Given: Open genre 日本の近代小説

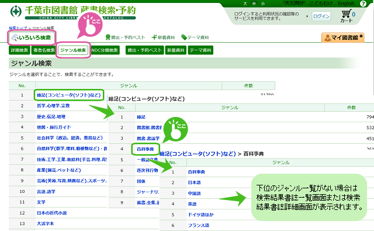Looking at the screenshot, I should pyautogui.click(x=52, y=213).
